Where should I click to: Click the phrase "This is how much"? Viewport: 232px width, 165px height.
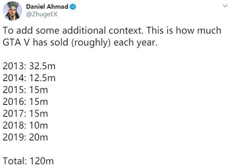(x=184, y=30)
